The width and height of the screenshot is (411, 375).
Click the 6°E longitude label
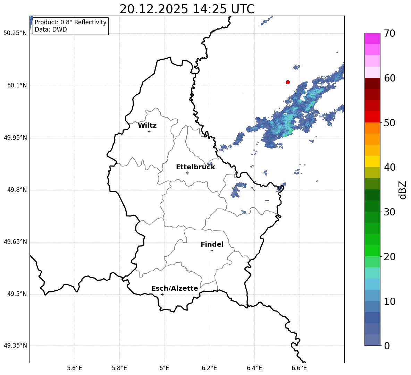click(164, 368)
